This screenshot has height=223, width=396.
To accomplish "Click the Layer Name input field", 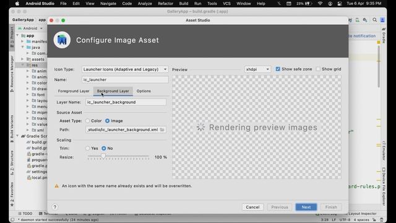I will coord(126,102).
